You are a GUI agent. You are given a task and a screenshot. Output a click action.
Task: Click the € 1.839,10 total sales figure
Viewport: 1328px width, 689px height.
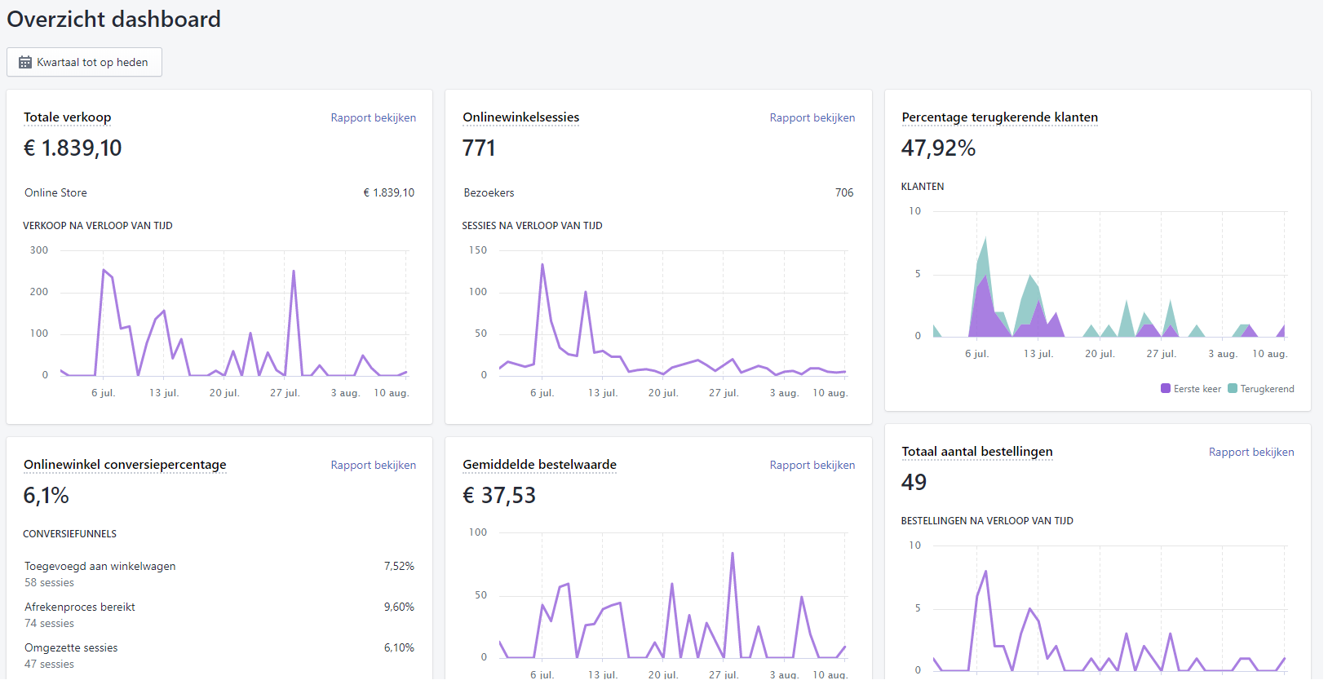(x=73, y=148)
